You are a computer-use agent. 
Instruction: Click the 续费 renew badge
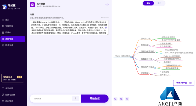19,77
